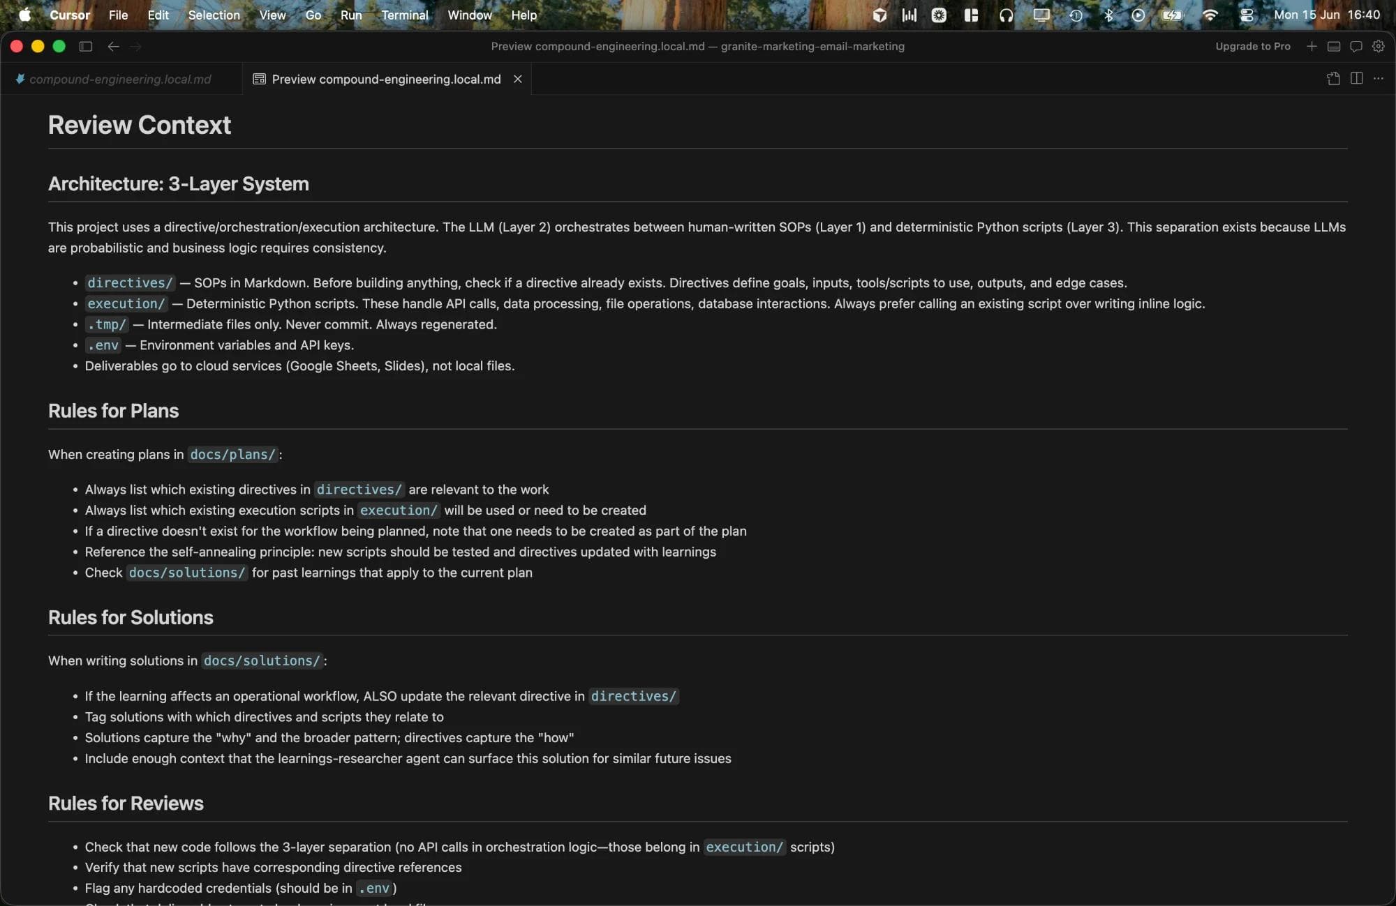Open the Go menu

[x=313, y=15]
